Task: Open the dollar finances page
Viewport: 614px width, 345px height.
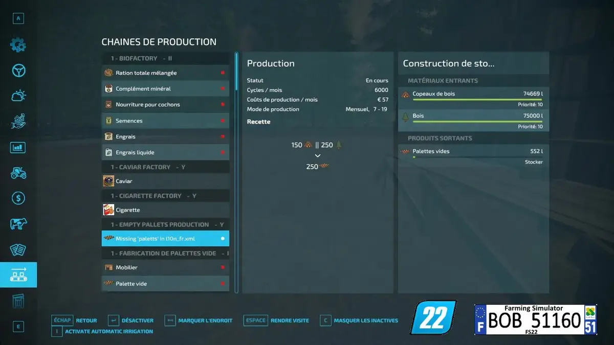Action: tap(18, 198)
